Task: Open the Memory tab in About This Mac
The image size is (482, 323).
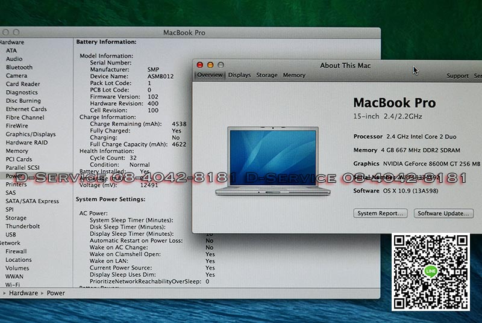Action: [x=294, y=75]
